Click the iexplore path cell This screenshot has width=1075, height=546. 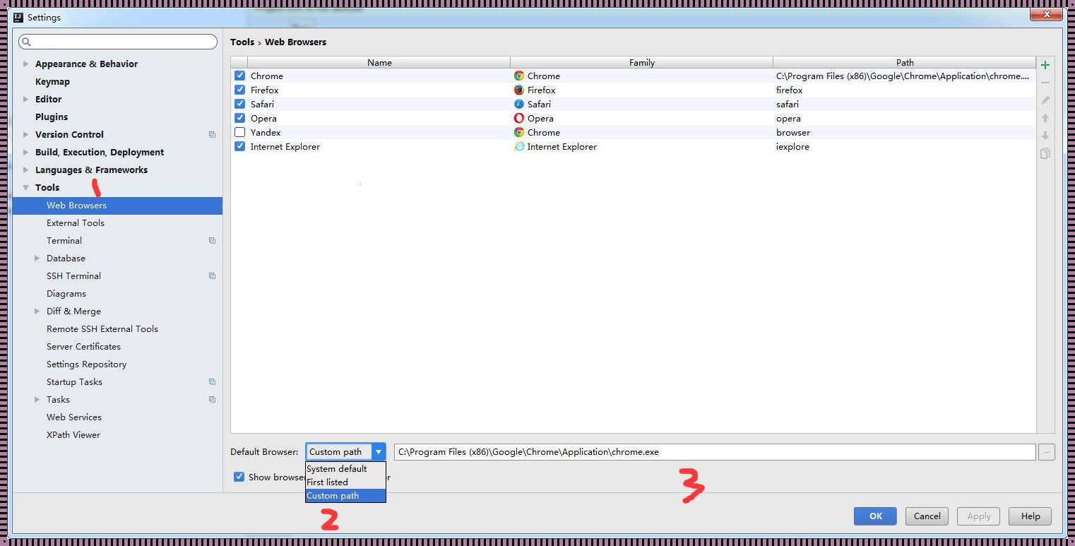pos(904,146)
